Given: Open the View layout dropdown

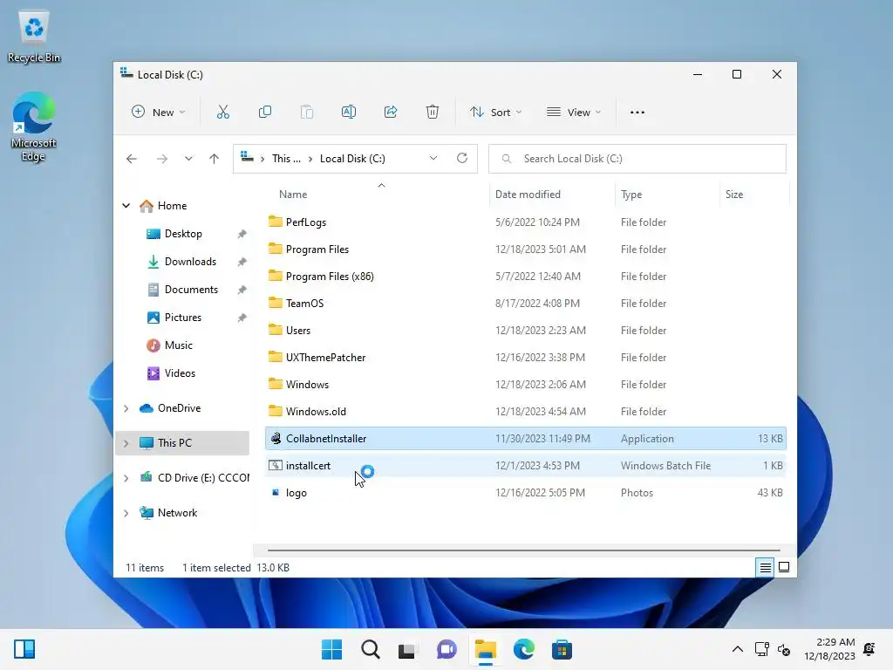Looking at the screenshot, I should coord(574,113).
